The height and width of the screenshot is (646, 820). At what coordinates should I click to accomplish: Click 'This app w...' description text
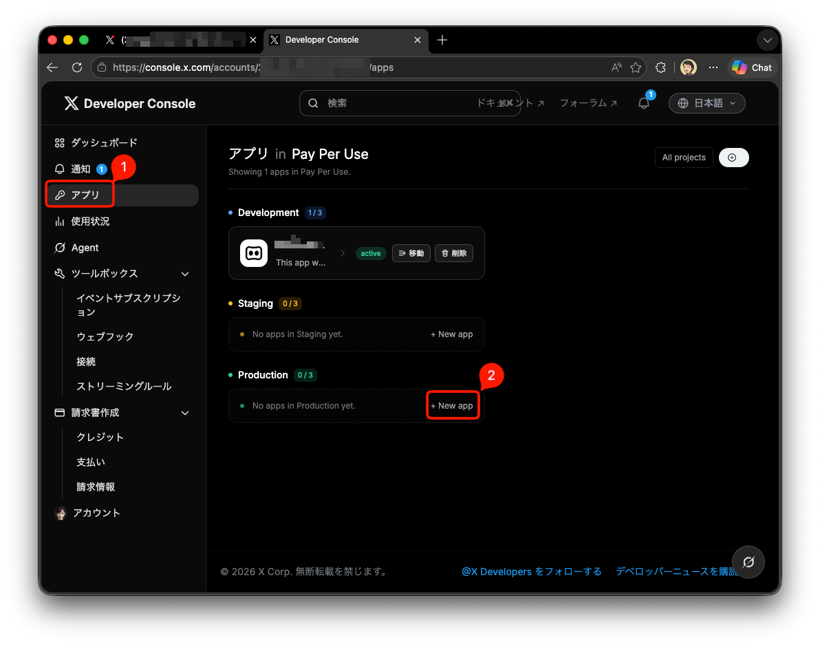[x=300, y=263]
